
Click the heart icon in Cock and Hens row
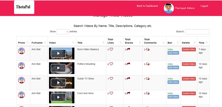click(111, 93)
